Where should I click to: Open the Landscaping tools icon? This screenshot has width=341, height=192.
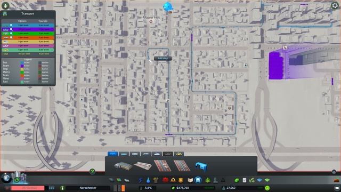252,180
